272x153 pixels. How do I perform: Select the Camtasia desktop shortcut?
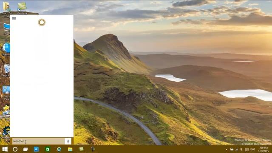[x=22, y=8]
